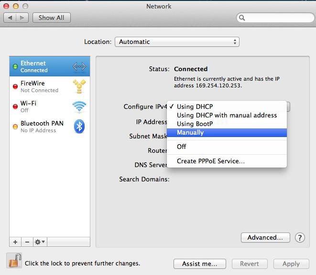316x275 pixels.
Task: Click the red Wi-Fi status dot
Action: click(15, 106)
